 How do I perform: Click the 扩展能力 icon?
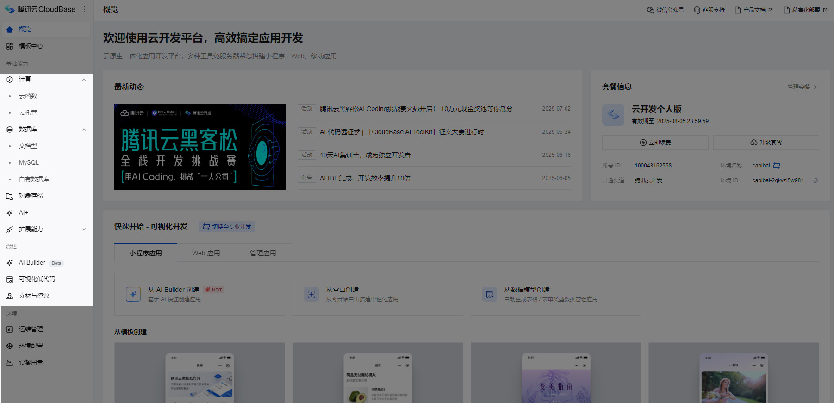click(x=10, y=229)
